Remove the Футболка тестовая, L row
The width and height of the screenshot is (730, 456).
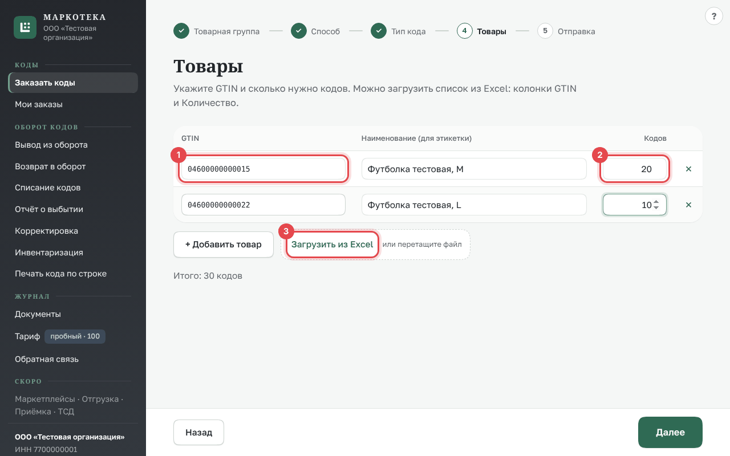tap(688, 205)
